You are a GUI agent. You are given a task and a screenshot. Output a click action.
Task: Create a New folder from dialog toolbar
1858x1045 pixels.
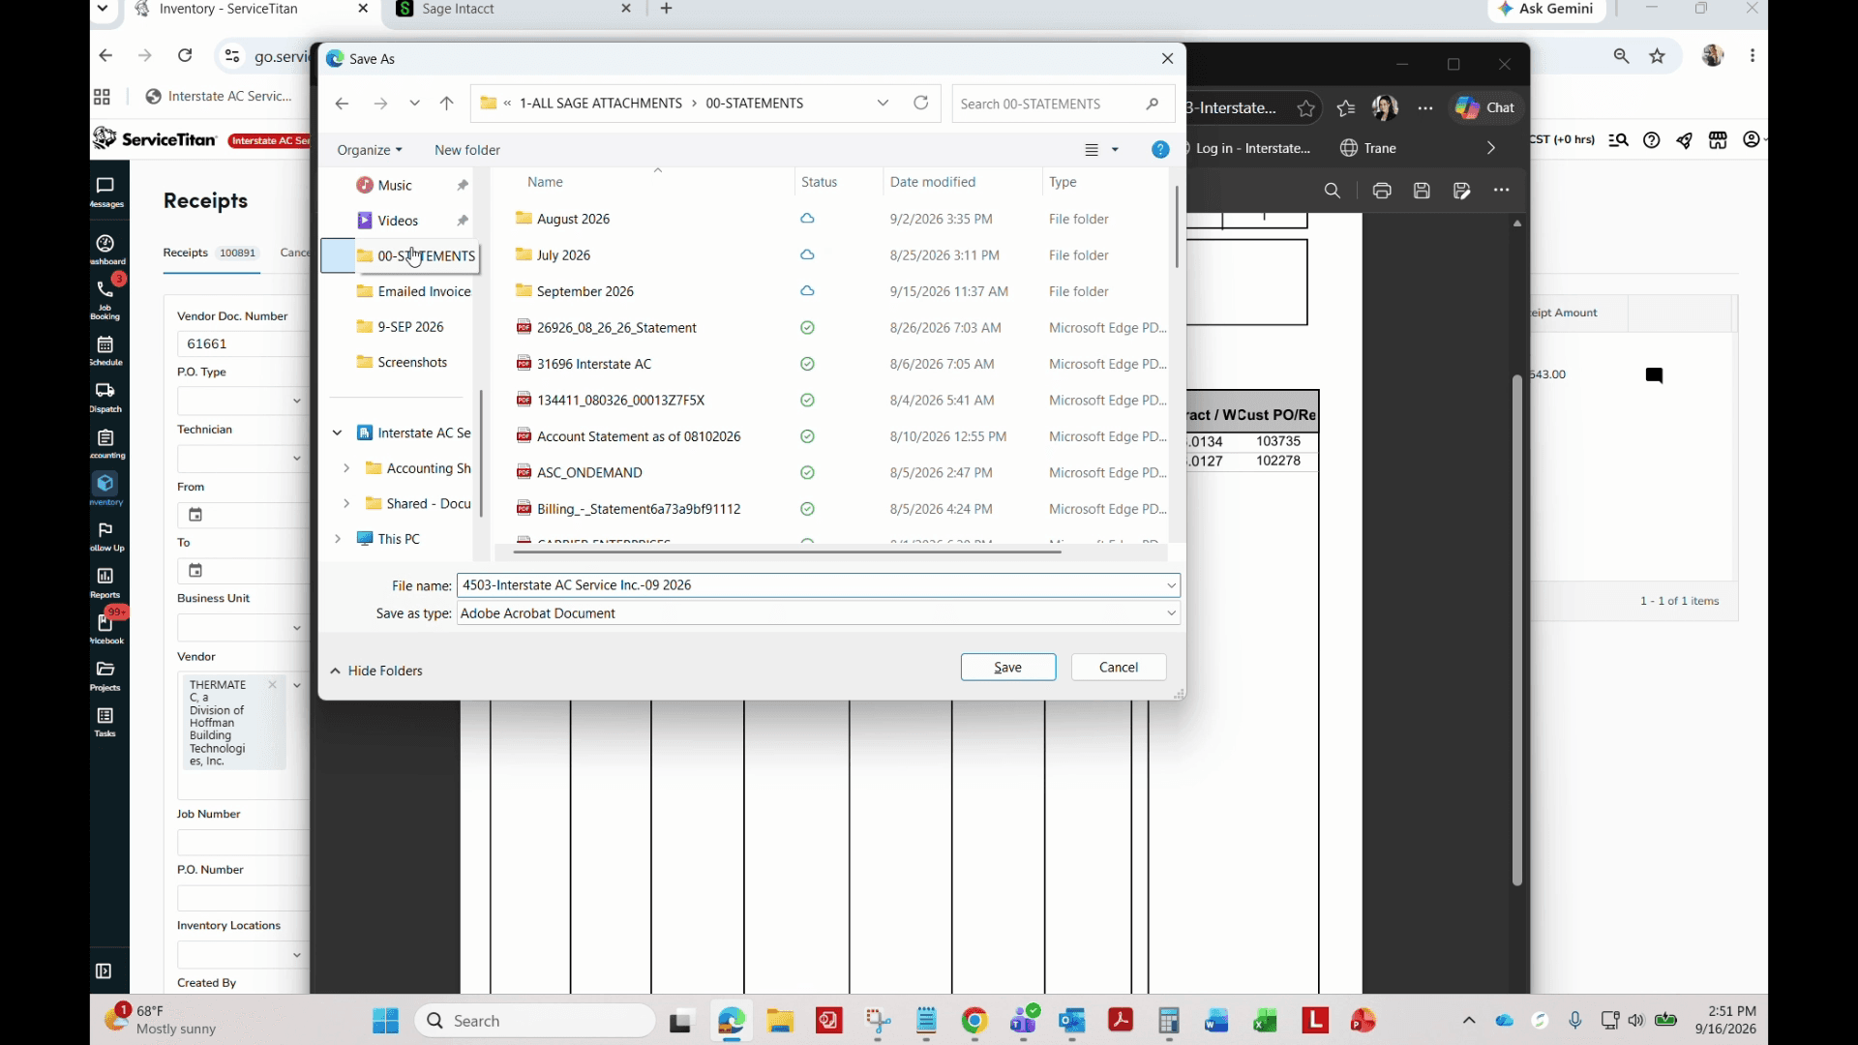(x=467, y=150)
